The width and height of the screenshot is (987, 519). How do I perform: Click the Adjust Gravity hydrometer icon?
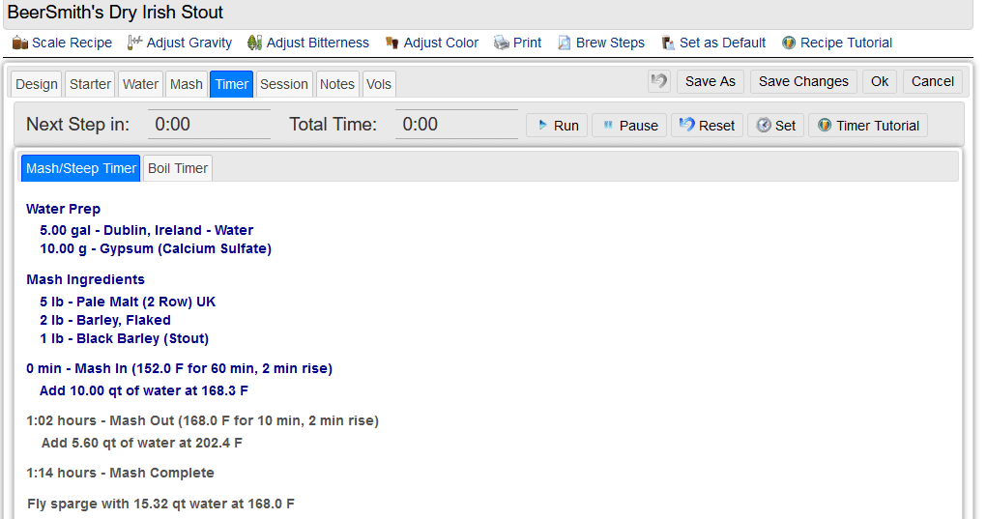pos(134,43)
